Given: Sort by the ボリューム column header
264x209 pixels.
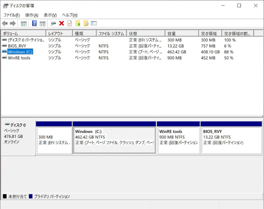Looking at the screenshot, I should pyautogui.click(x=23, y=34).
